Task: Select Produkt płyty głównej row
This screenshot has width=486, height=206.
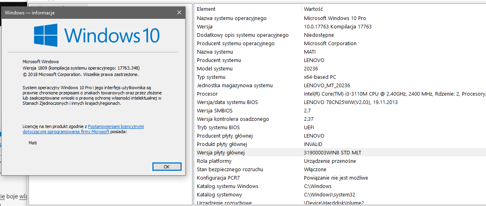Action: click(x=340, y=144)
